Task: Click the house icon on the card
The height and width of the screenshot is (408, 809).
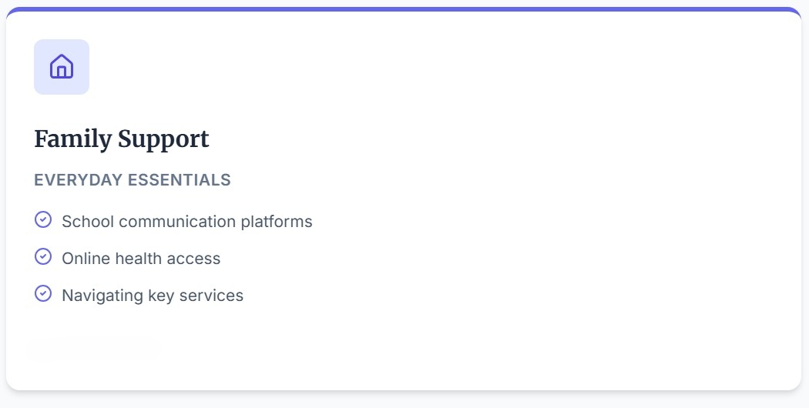Action: 62,67
